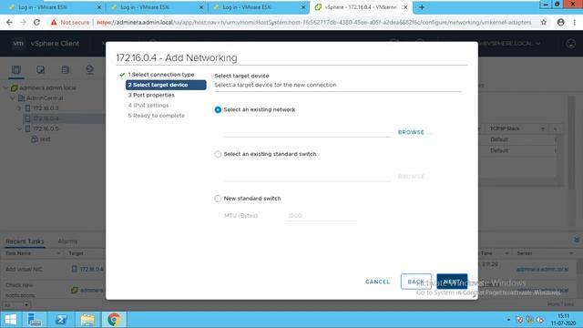Image resolution: width=583 pixels, height=328 pixels.
Task: Bookmark this page with star icon
Action: pyautogui.click(x=544, y=23)
